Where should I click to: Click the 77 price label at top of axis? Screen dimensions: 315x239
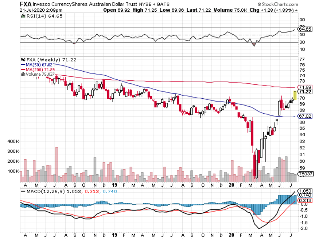(302, 60)
